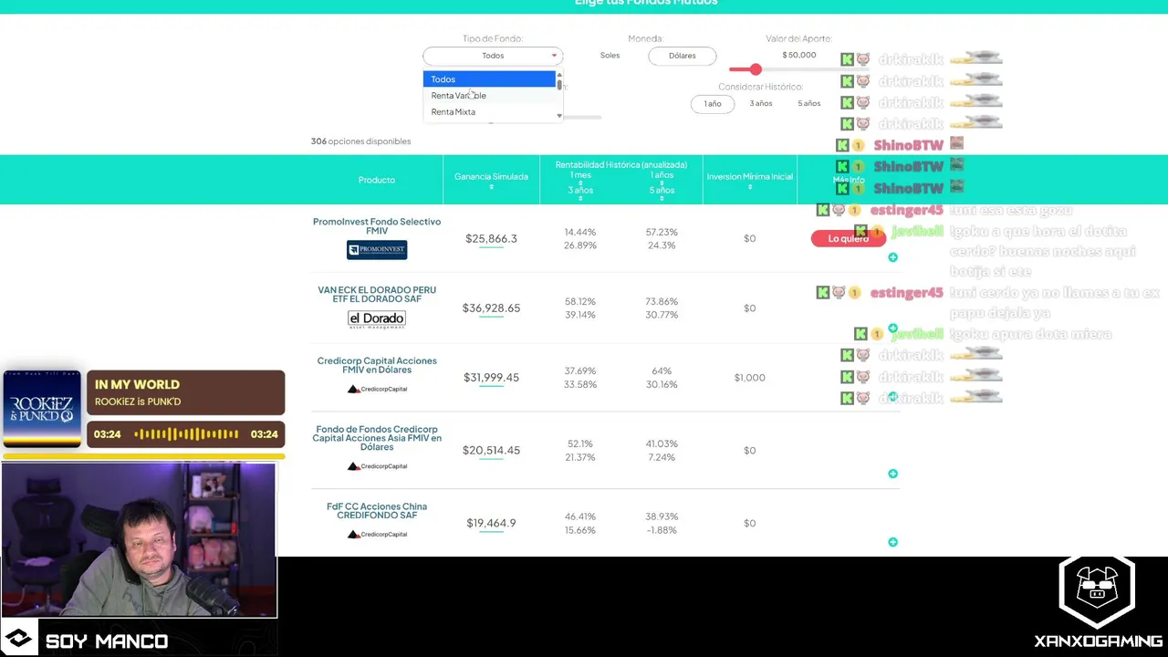Screen dimensions: 1168x657
Task: Choose 3 años historical period
Action: pos(761,104)
